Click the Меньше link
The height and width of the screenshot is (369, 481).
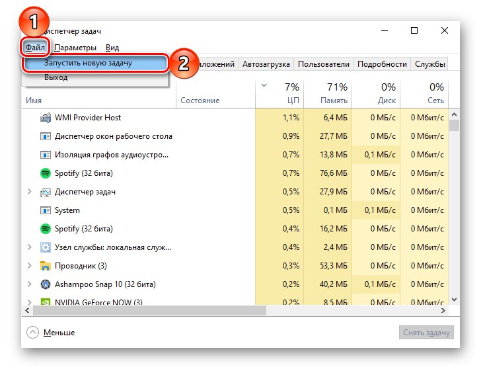coord(59,333)
